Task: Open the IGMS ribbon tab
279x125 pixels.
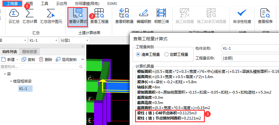Action: 112,3
